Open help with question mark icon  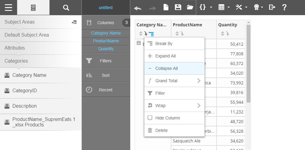click(284, 8)
